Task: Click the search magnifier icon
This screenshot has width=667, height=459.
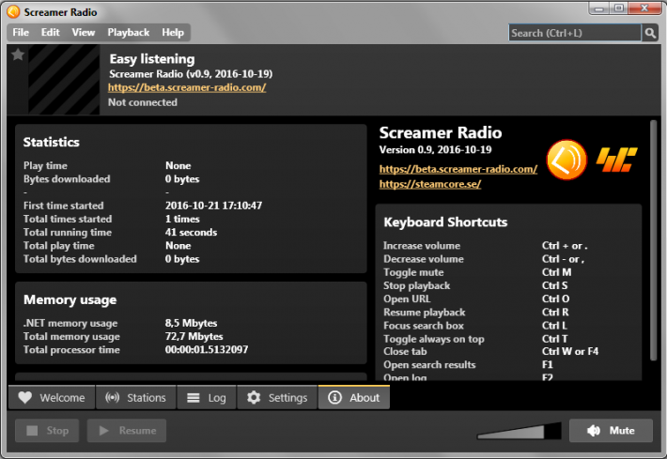Action: point(650,33)
